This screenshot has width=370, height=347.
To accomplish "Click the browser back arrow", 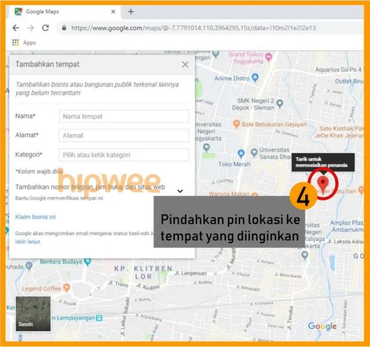I will point(16,28).
